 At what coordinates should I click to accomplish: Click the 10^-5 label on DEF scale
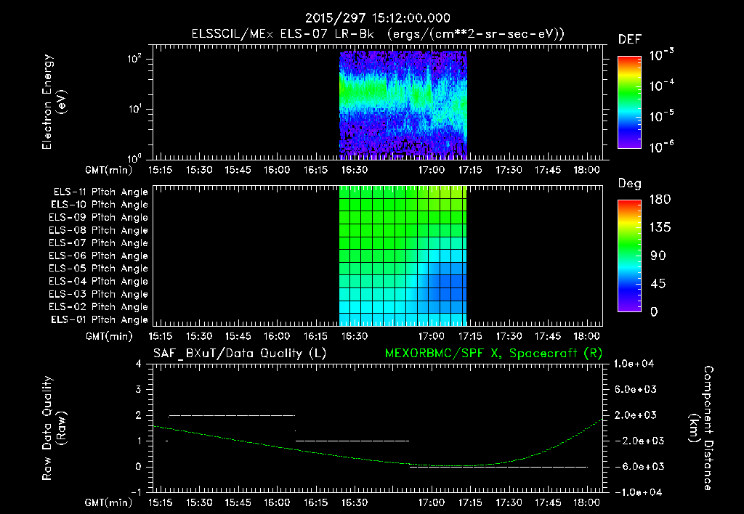tap(661, 115)
